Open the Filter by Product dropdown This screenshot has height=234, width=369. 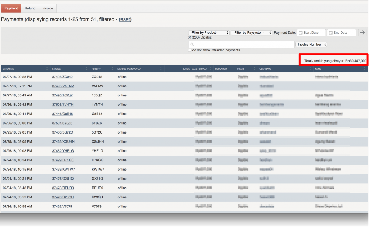209,33
